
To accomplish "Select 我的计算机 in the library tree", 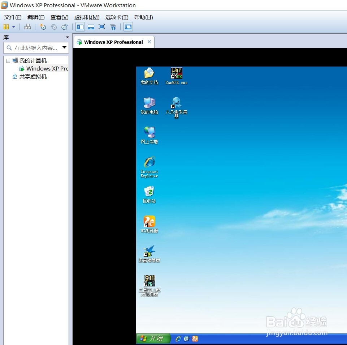I will 33,60.
